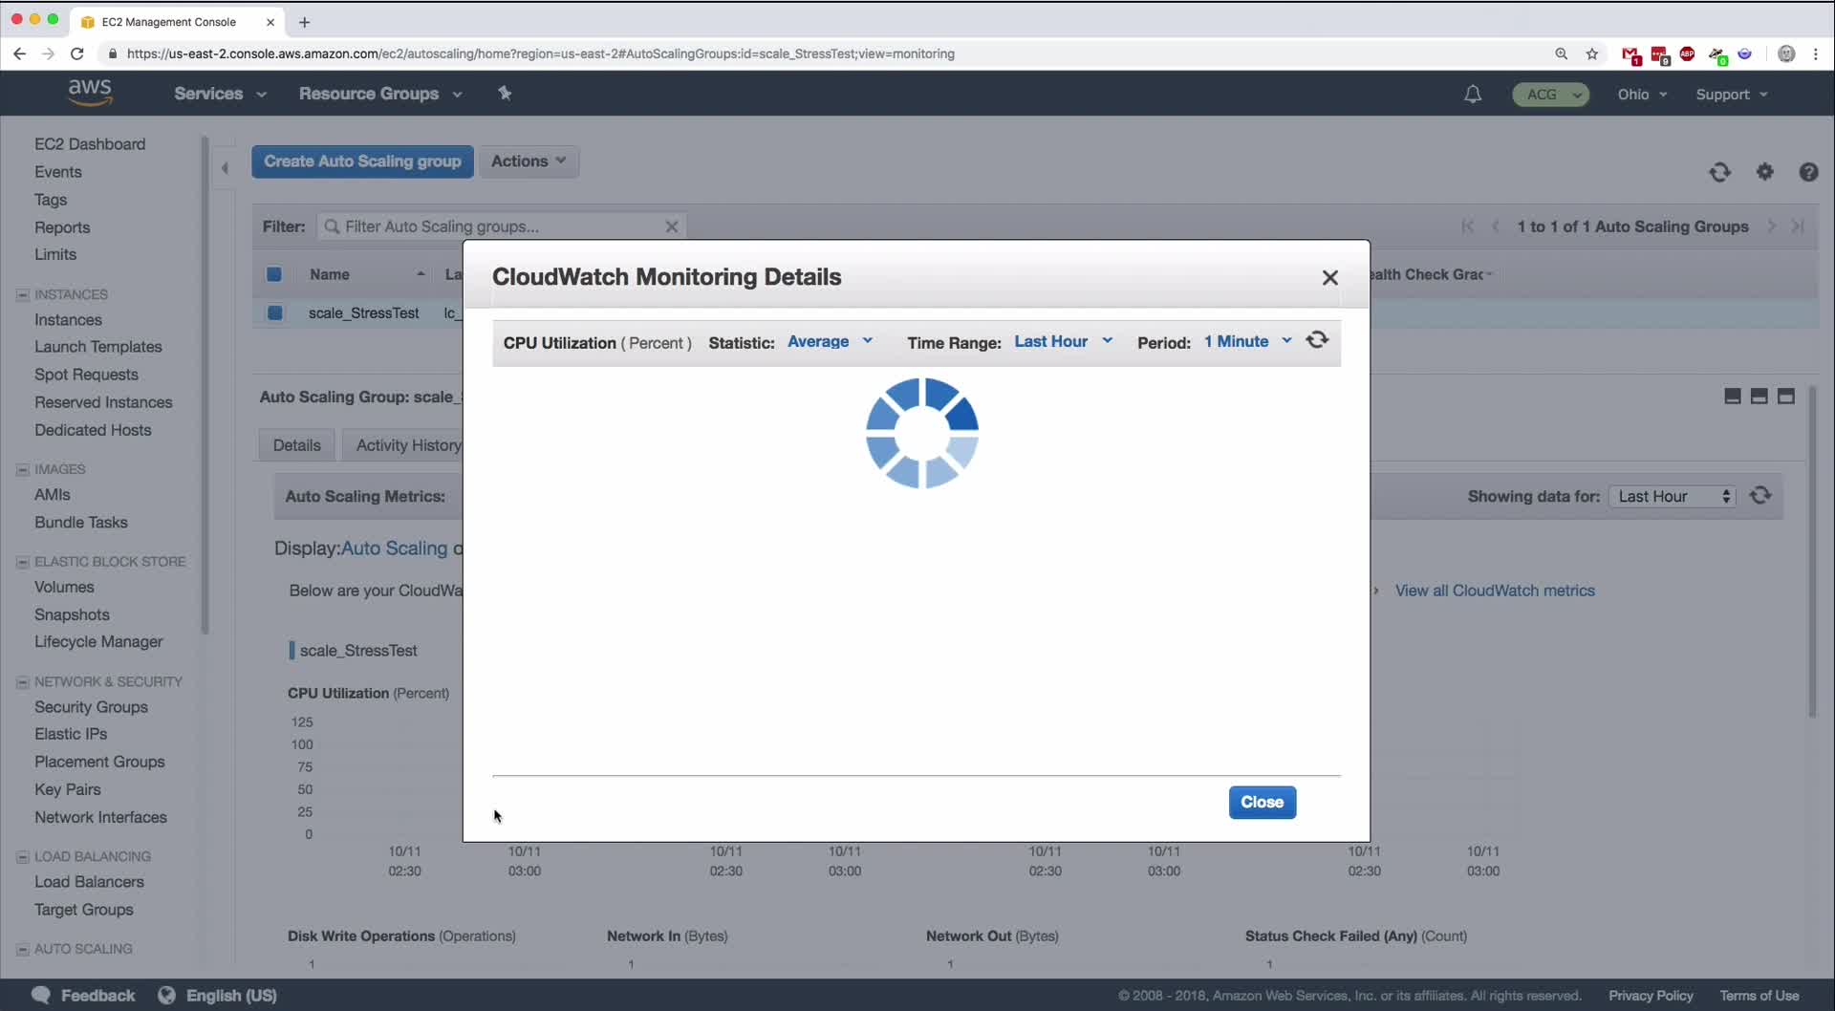Viewport: 1835px width, 1011px height.
Task: Open the Ohio region selector
Action: [x=1642, y=94]
